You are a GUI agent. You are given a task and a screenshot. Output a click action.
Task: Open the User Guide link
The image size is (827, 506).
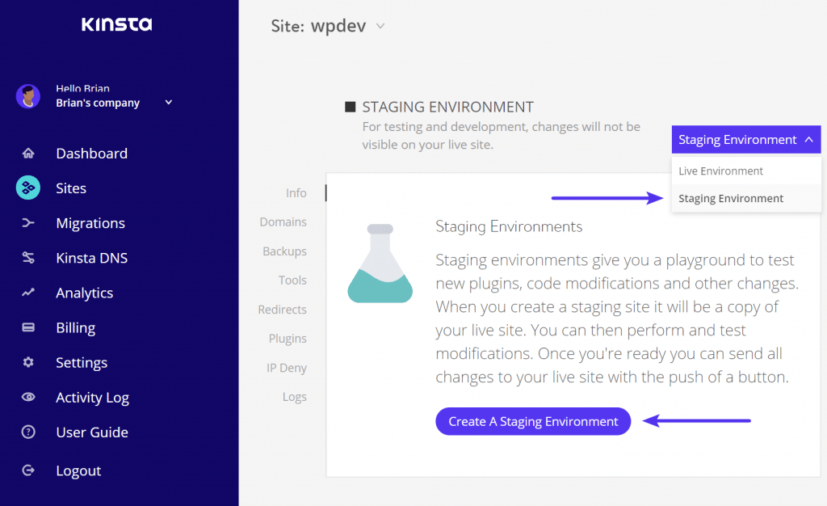92,432
